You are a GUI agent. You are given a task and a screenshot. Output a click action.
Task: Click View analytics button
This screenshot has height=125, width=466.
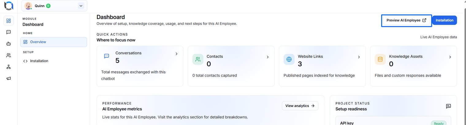coord(300,106)
